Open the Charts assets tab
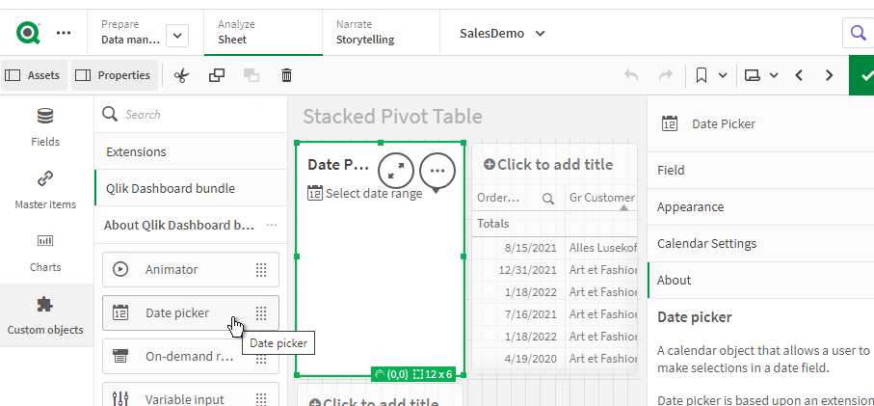This screenshot has width=874, height=406. click(x=45, y=251)
